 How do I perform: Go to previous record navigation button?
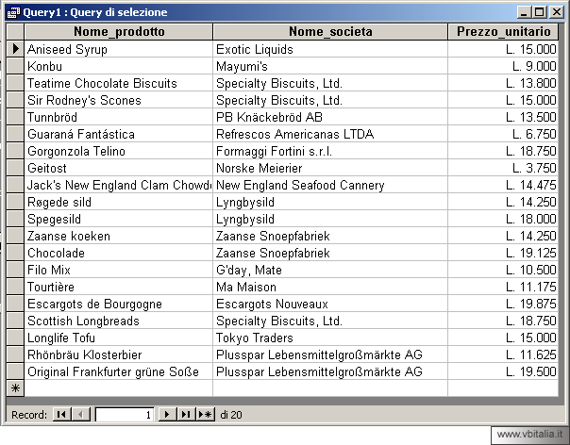[x=80, y=414]
